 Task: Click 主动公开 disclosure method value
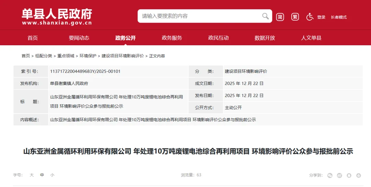pyautogui.click(x=233, y=108)
